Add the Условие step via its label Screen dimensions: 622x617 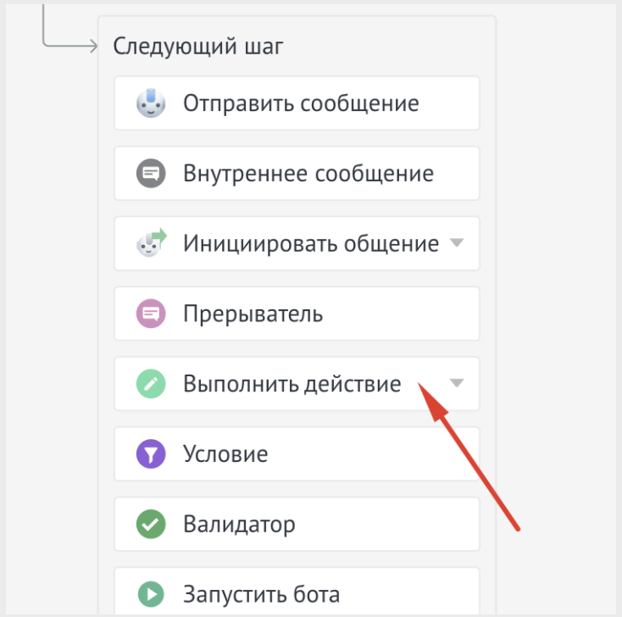[225, 454]
